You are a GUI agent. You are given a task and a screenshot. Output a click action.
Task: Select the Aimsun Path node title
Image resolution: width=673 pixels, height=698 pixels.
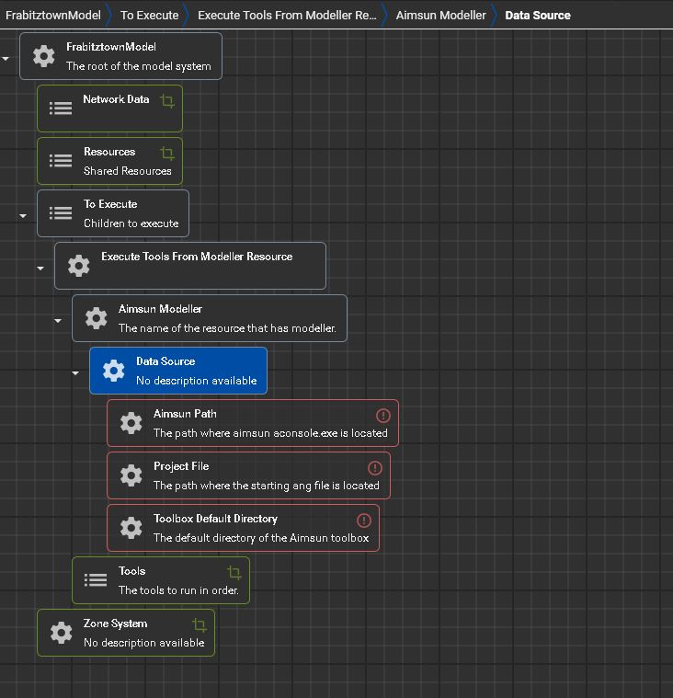point(185,414)
